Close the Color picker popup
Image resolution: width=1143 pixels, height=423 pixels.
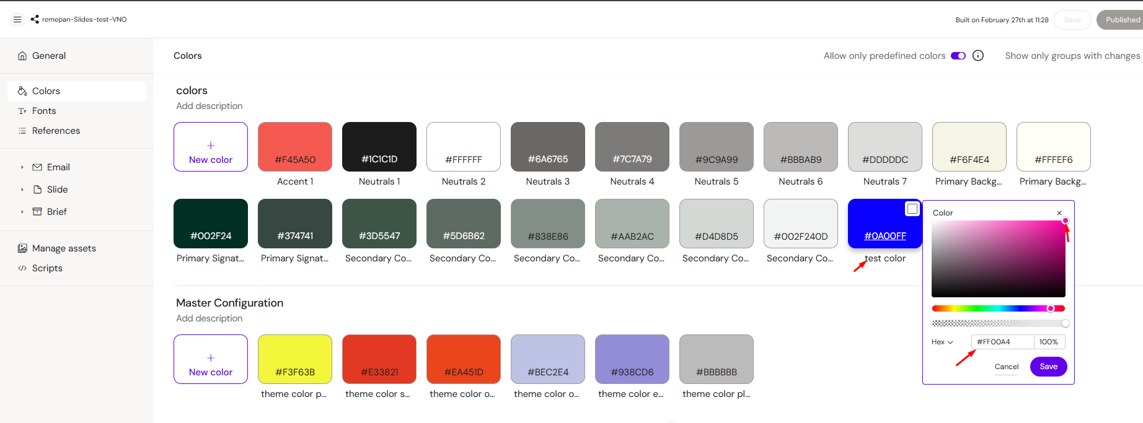[x=1059, y=213]
